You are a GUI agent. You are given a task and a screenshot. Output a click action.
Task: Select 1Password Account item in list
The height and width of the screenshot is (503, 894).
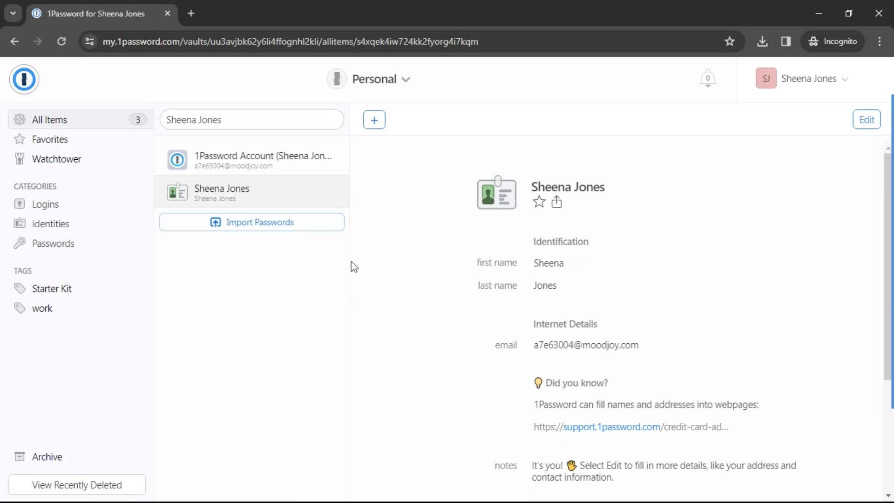(x=252, y=159)
